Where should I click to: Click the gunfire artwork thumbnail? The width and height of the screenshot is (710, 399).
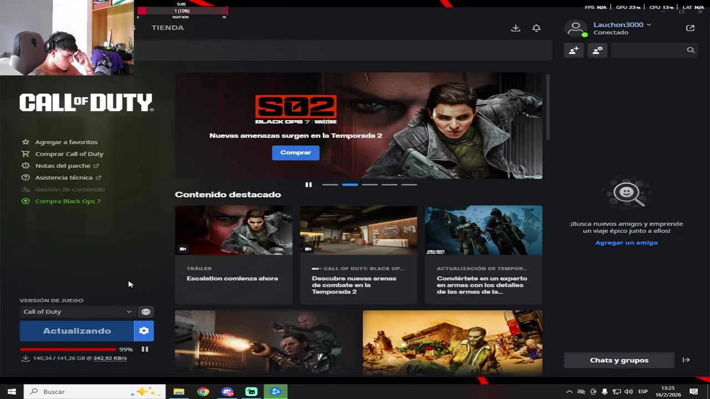(x=265, y=342)
